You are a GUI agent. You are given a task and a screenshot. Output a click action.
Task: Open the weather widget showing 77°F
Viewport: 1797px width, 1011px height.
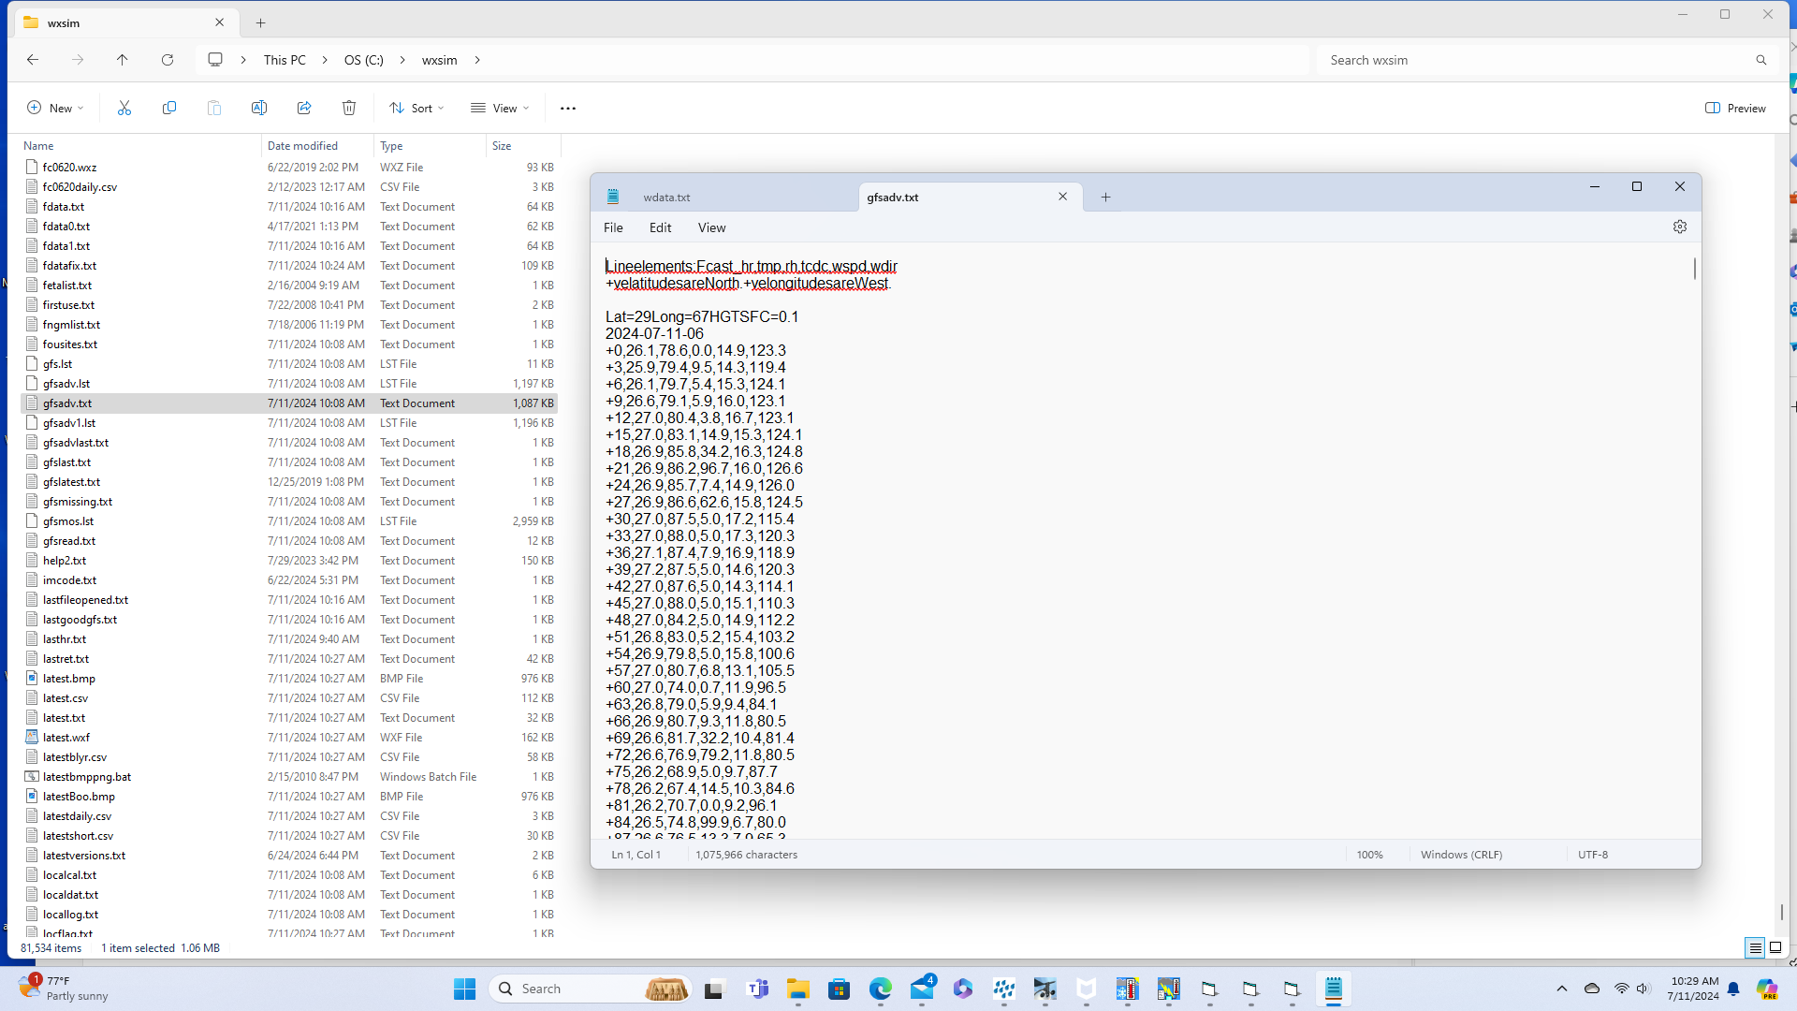pos(64,989)
